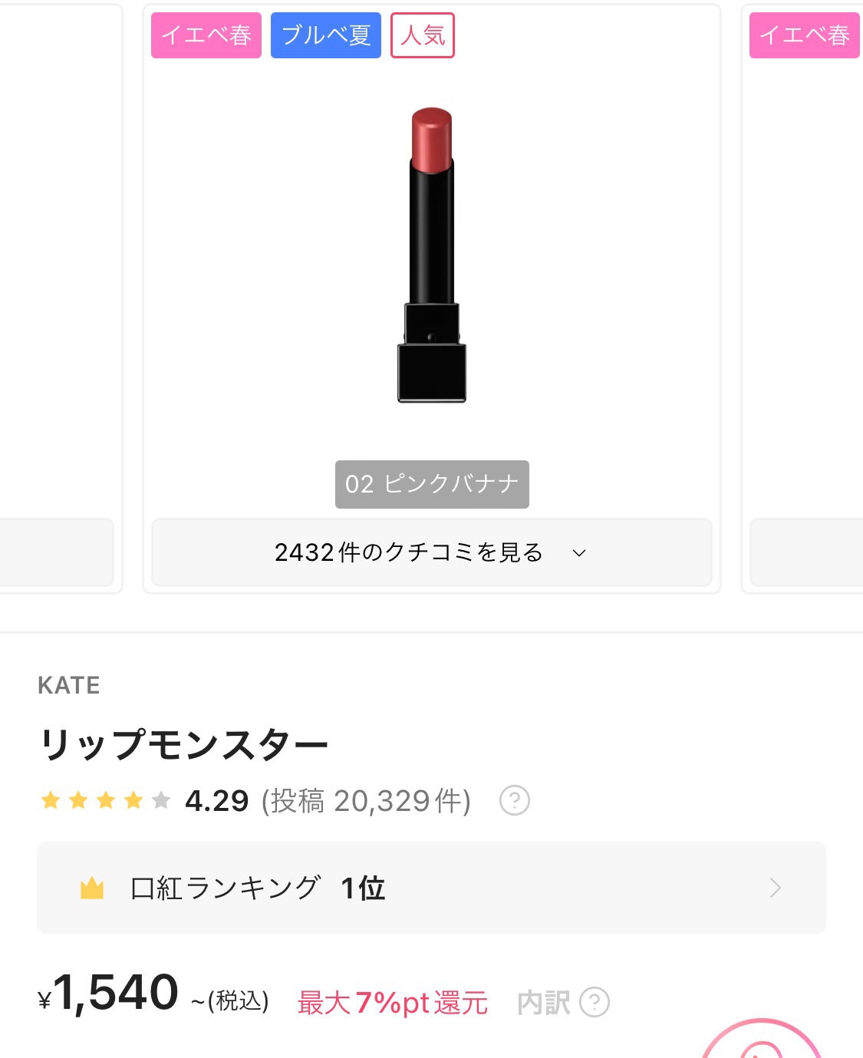The image size is (863, 1058).
Task: Click the help icon beside the review count
Action: (x=514, y=801)
